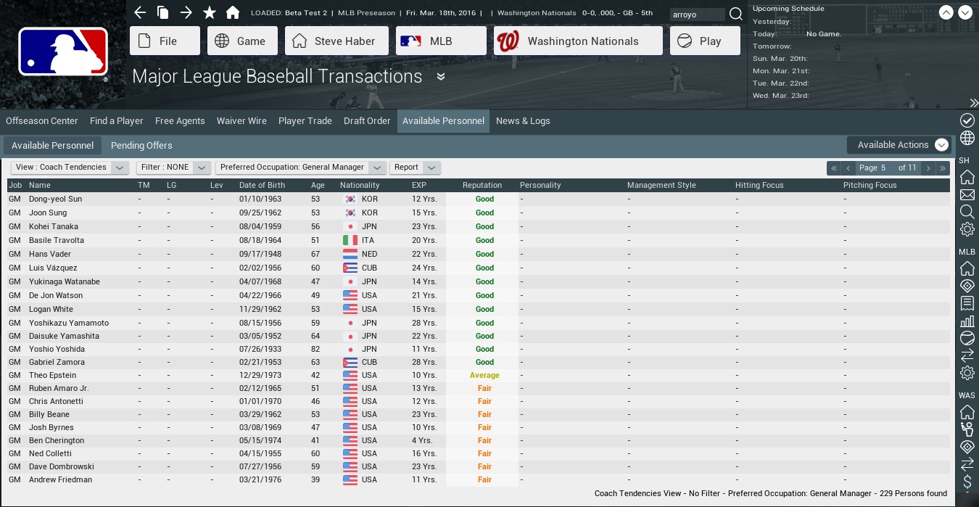Click the player search input field
The width and height of the screenshot is (979, 507).
click(696, 15)
